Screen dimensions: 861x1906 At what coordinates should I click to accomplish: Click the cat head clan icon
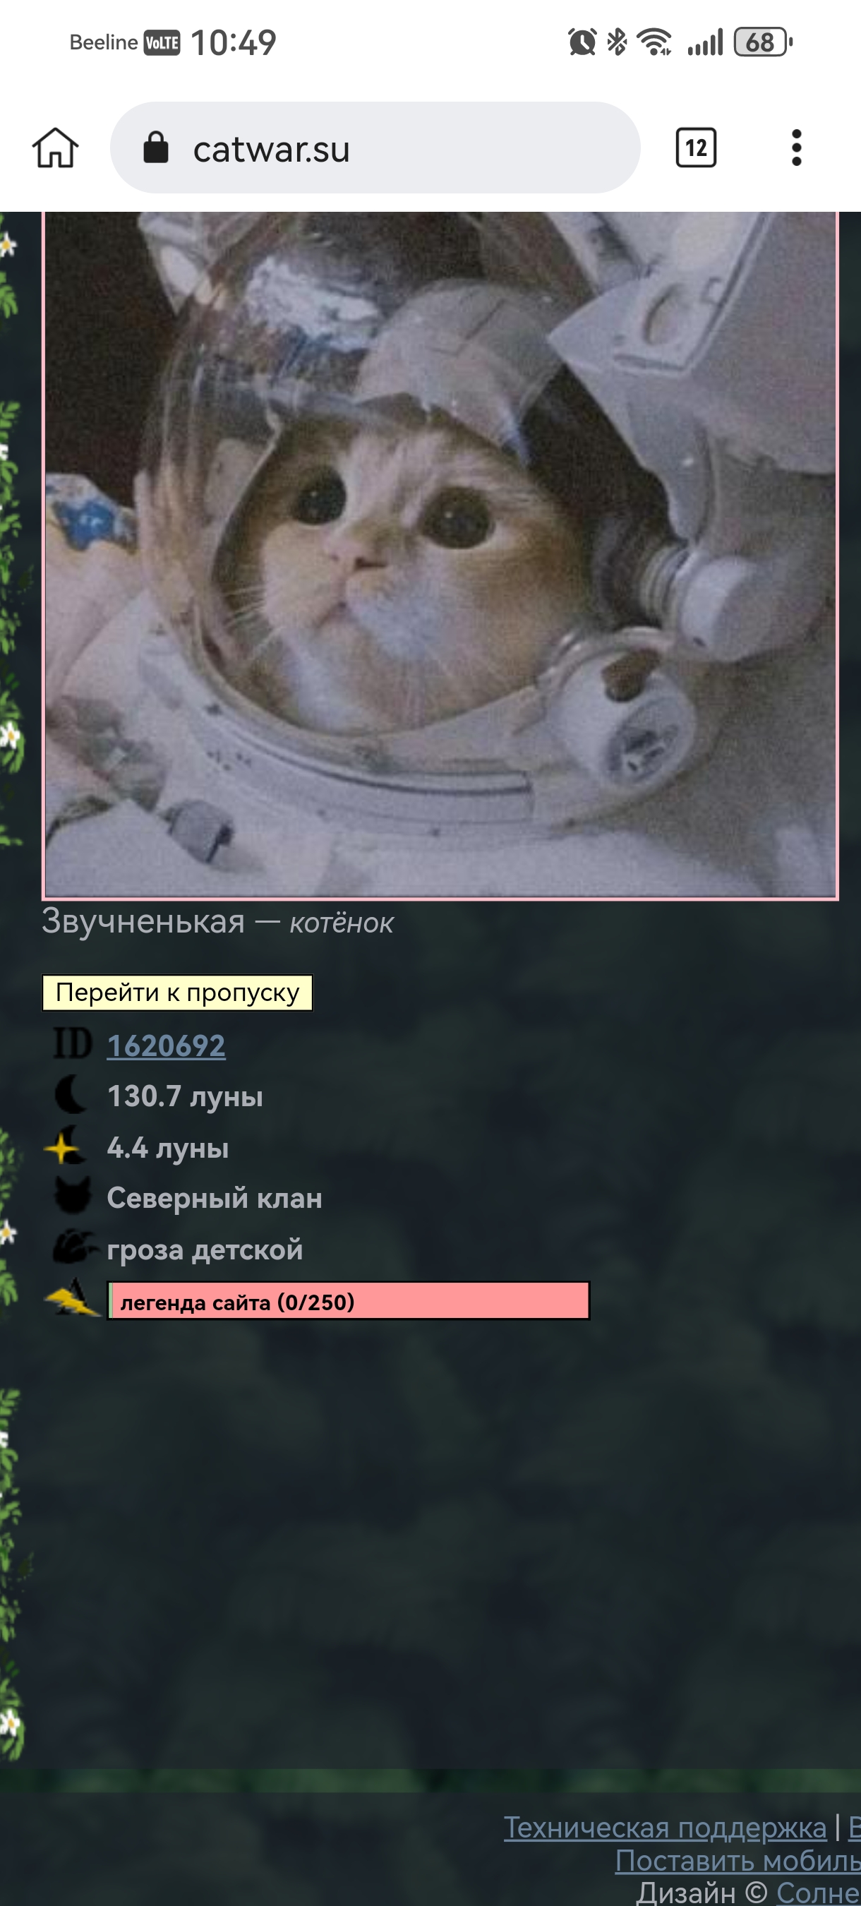[x=73, y=1196]
